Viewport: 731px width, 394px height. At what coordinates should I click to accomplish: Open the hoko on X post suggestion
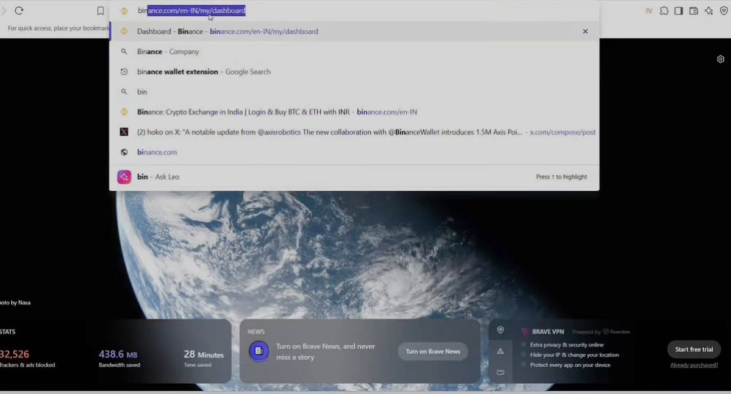coord(354,132)
